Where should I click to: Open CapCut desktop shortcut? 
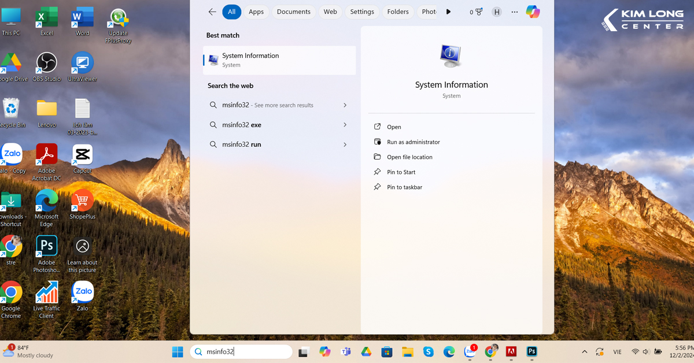(82, 155)
